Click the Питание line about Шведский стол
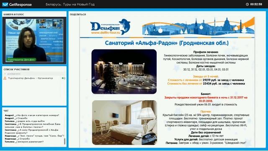The height and width of the screenshot is (151, 268). tap(206, 143)
